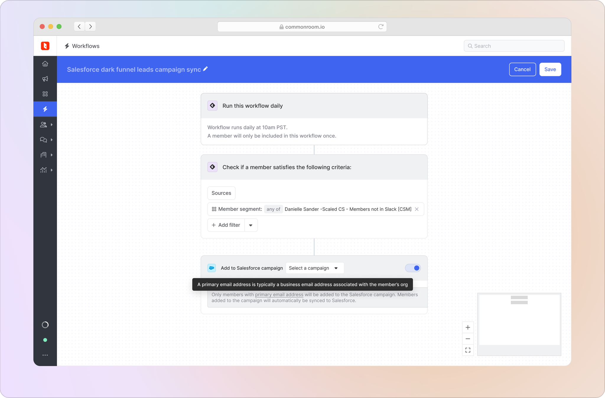The image size is (605, 398).
Task: Open the segments grid icon in sidebar
Action: coord(45,94)
